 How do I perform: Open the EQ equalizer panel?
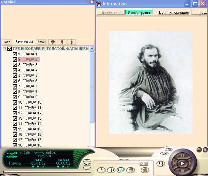tap(160, 164)
